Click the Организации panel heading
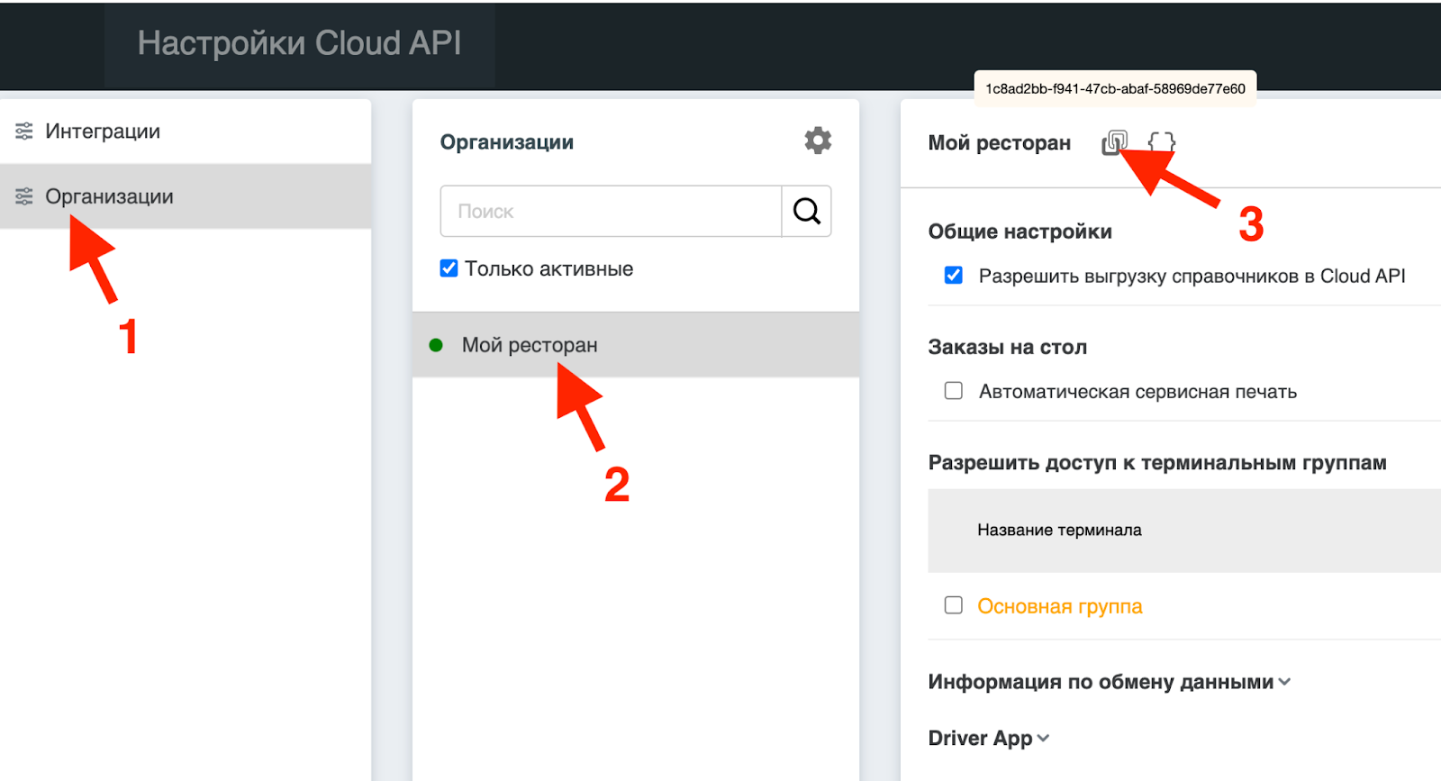The height and width of the screenshot is (781, 1441). tap(507, 142)
